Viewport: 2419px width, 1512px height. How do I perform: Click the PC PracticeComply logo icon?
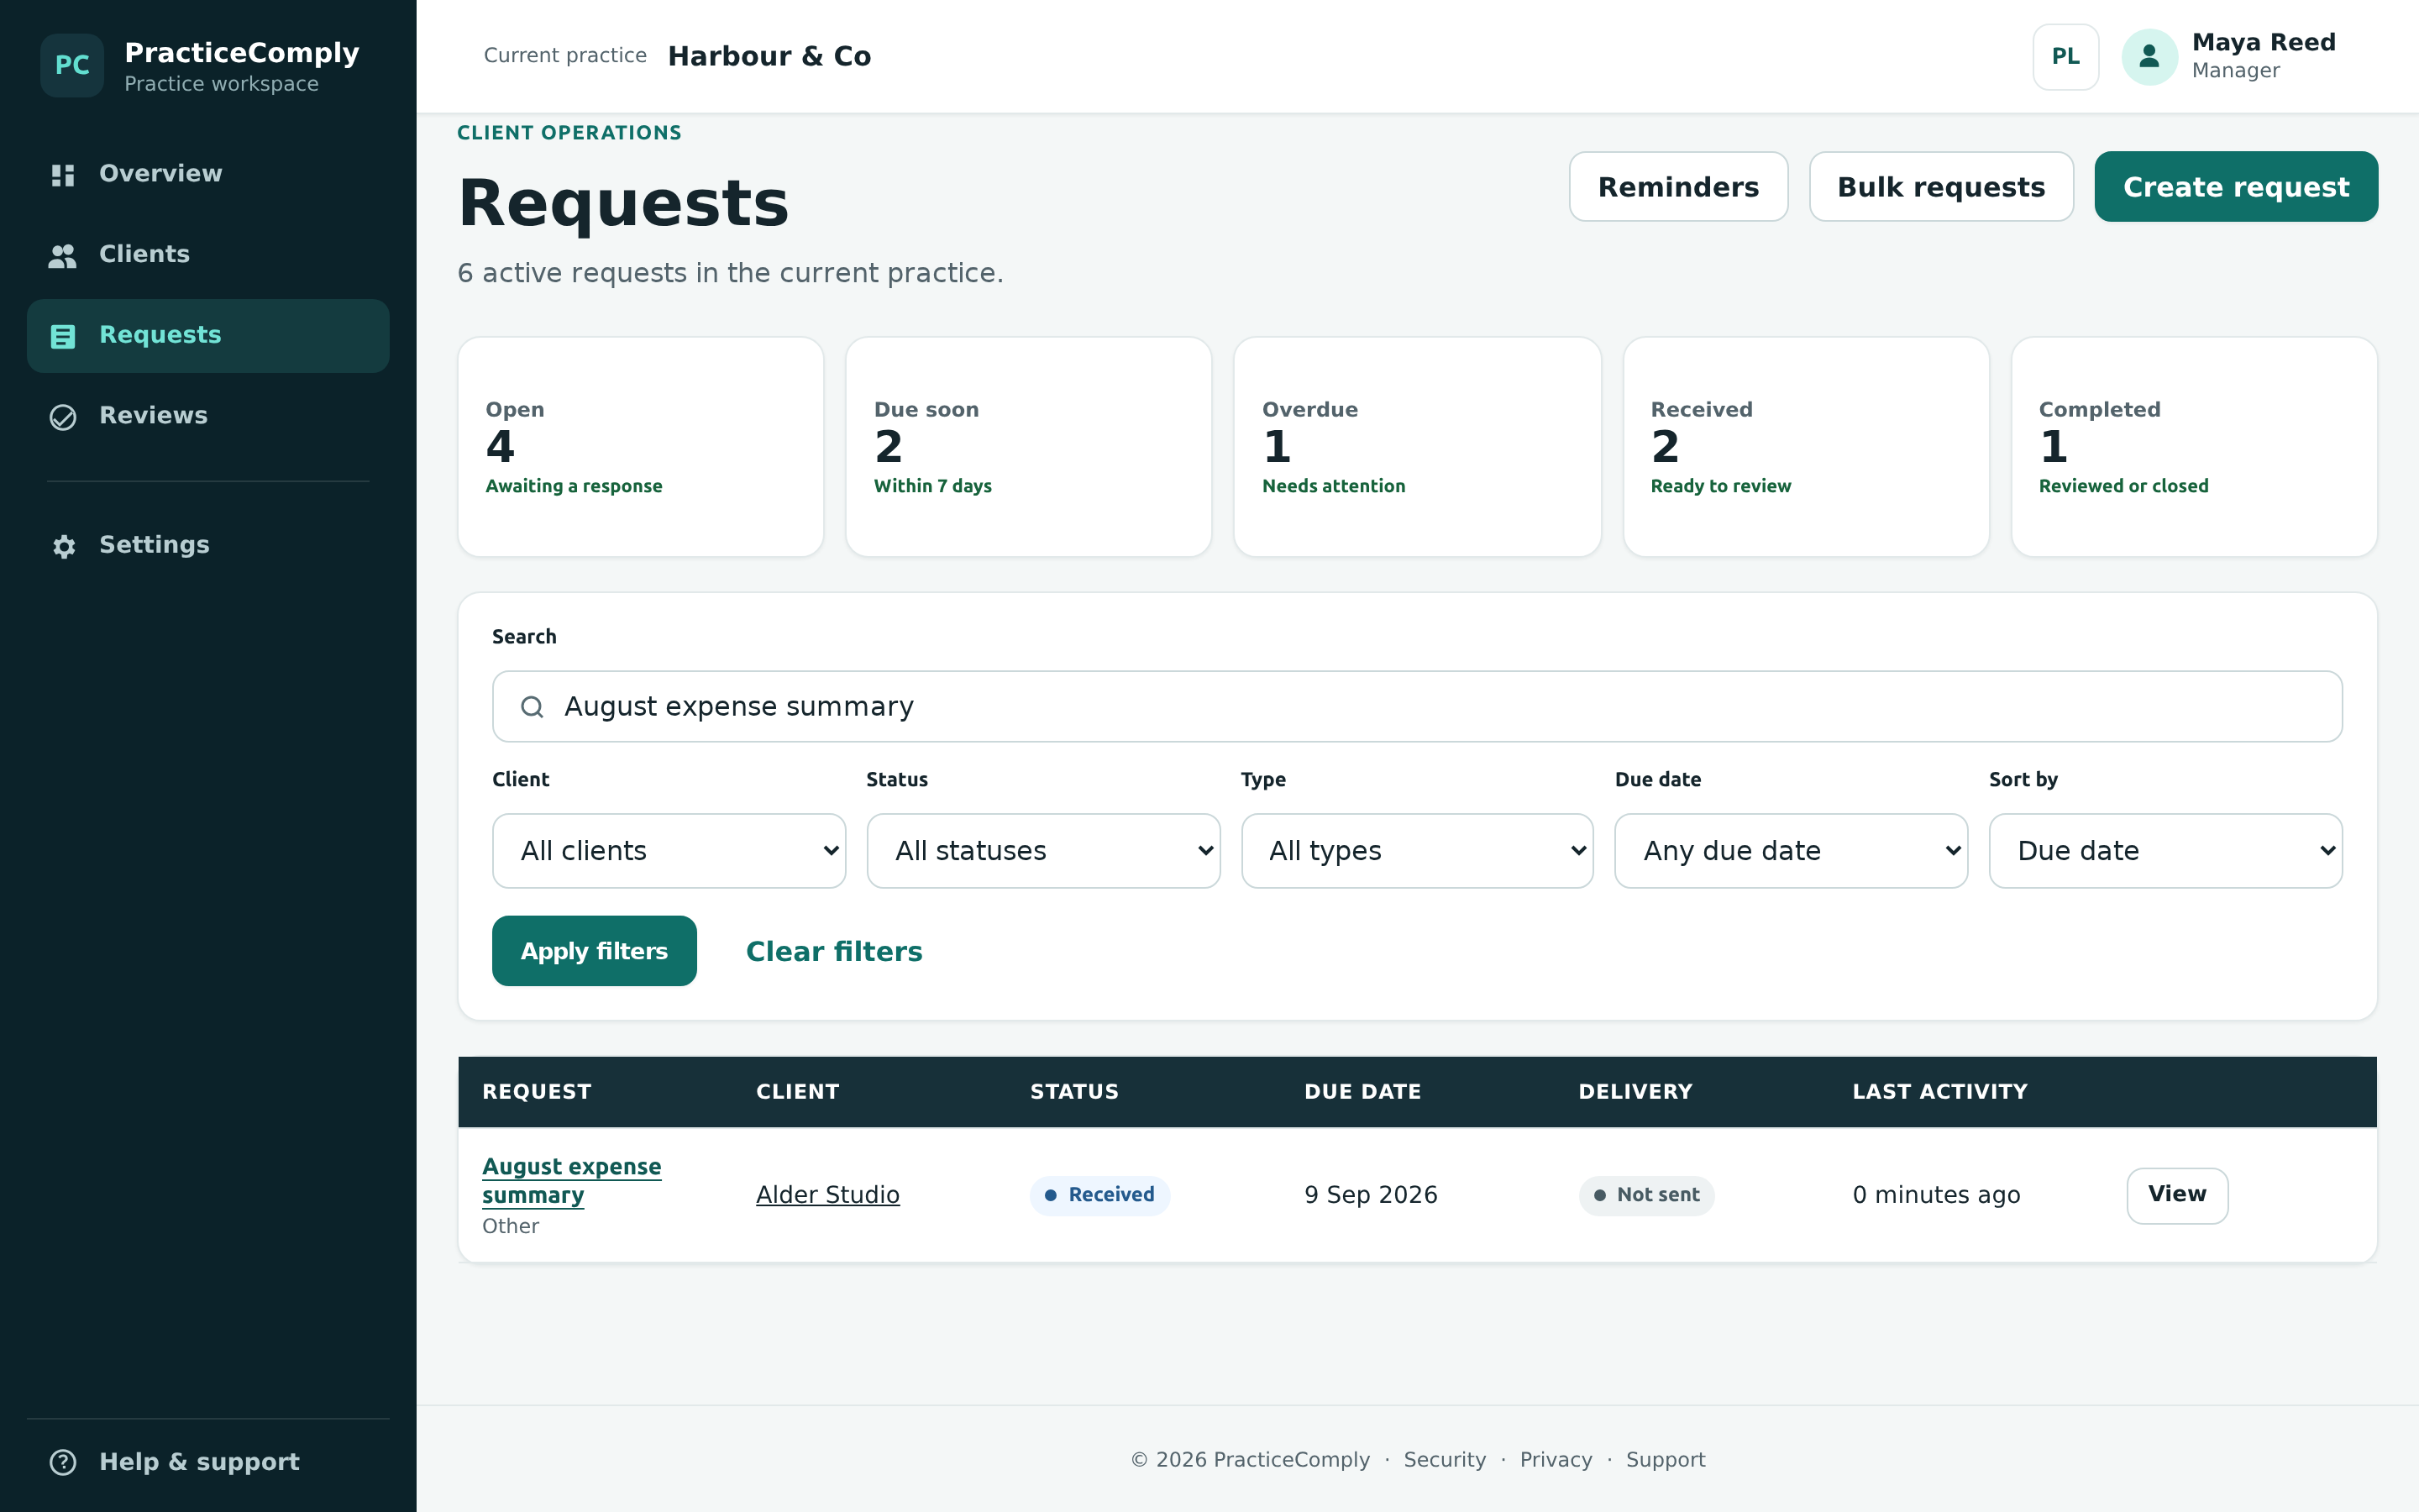click(72, 65)
